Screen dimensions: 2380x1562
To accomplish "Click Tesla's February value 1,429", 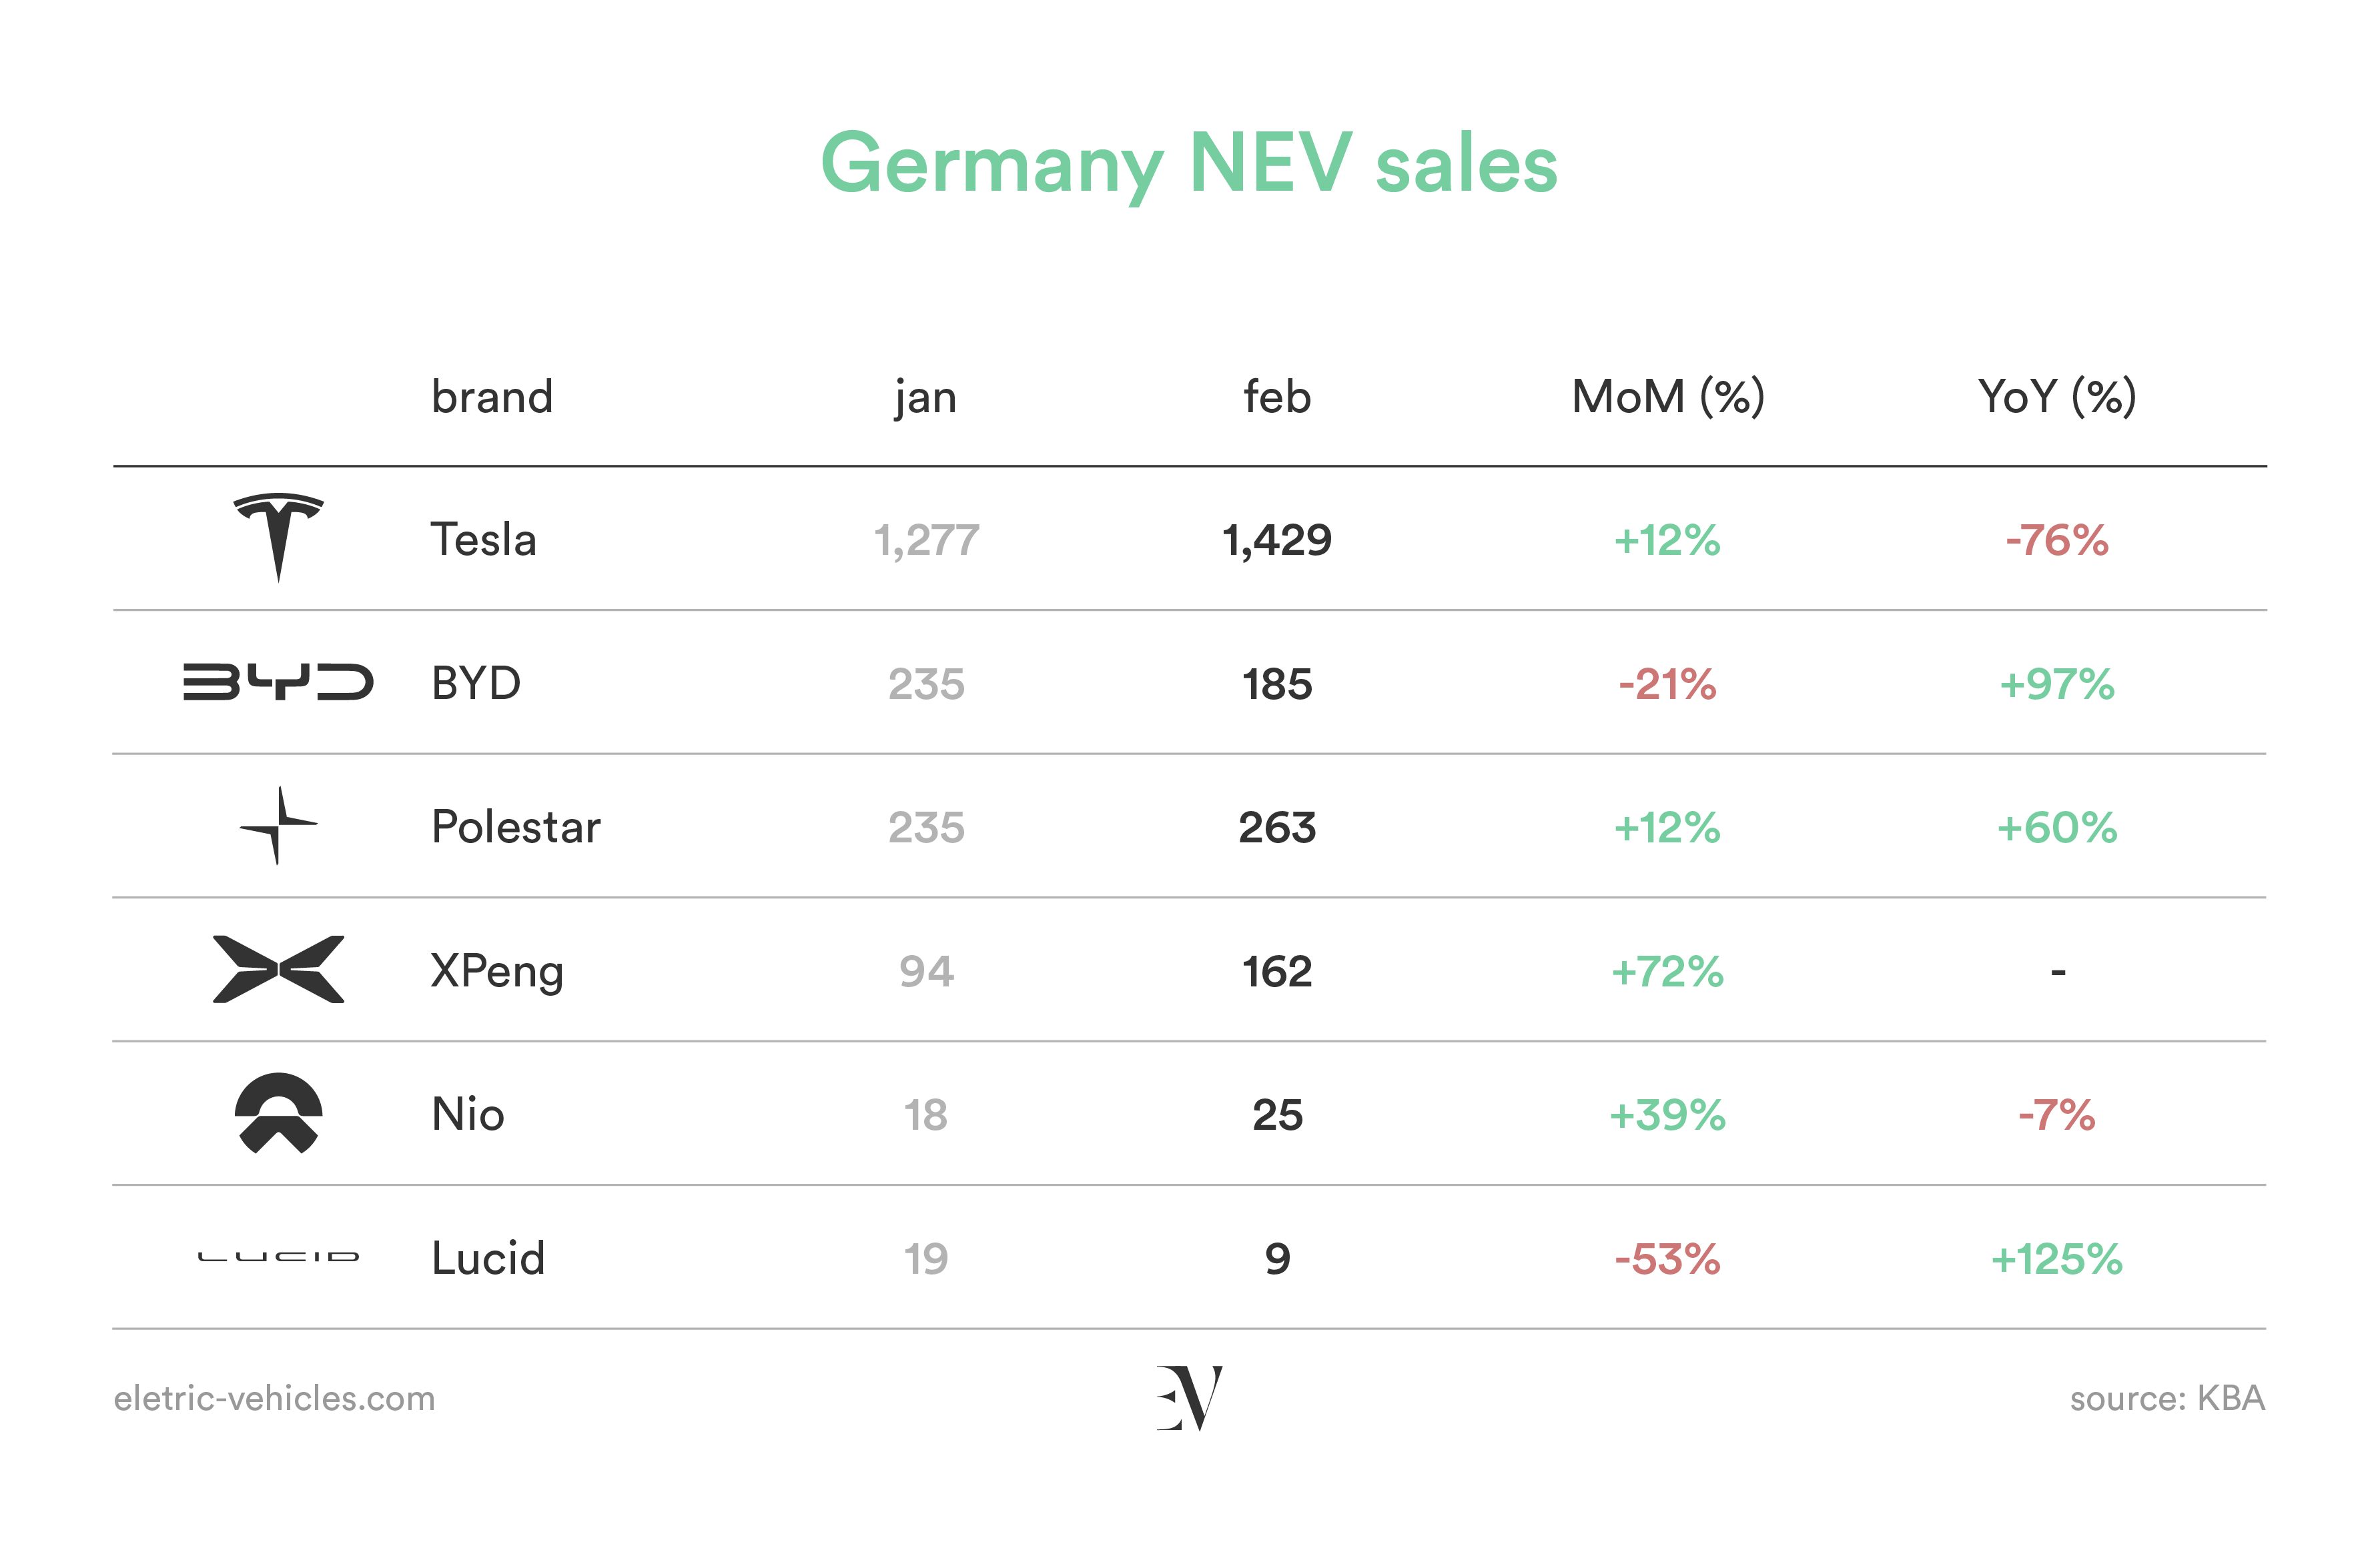I will click(1277, 541).
